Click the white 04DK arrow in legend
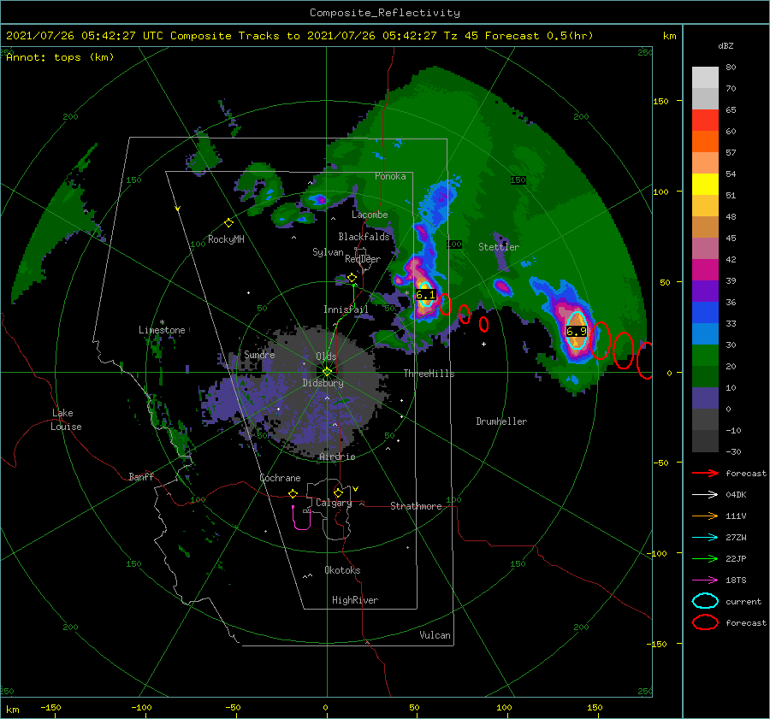This screenshot has width=770, height=719. click(705, 494)
